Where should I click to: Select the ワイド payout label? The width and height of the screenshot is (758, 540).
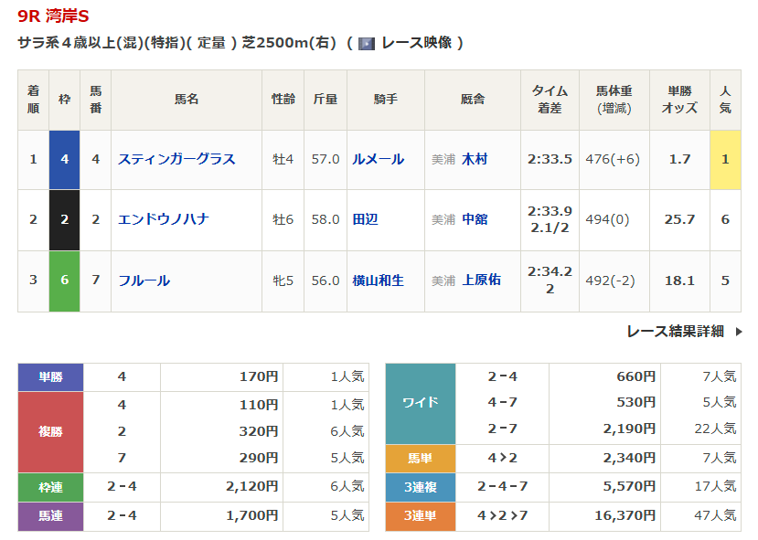point(420,403)
